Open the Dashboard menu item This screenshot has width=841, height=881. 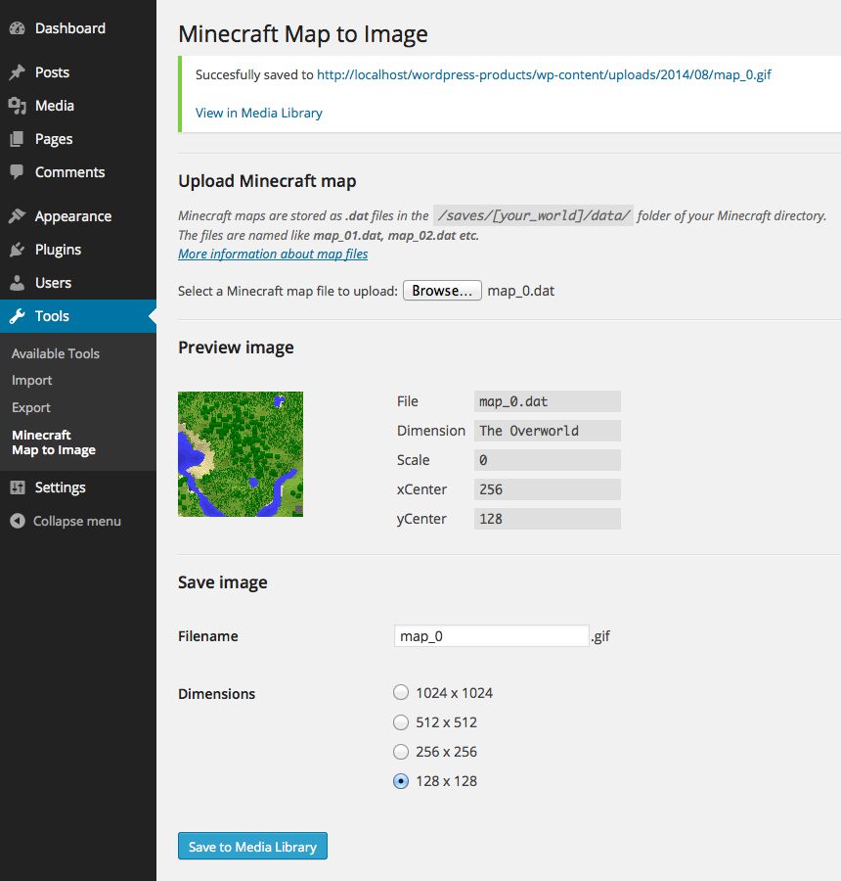pos(70,28)
